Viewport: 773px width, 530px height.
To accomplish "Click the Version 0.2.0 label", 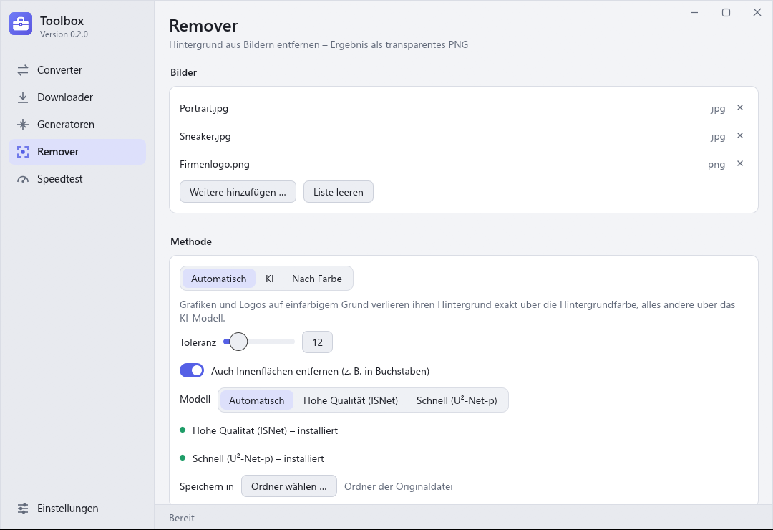I will [x=64, y=34].
